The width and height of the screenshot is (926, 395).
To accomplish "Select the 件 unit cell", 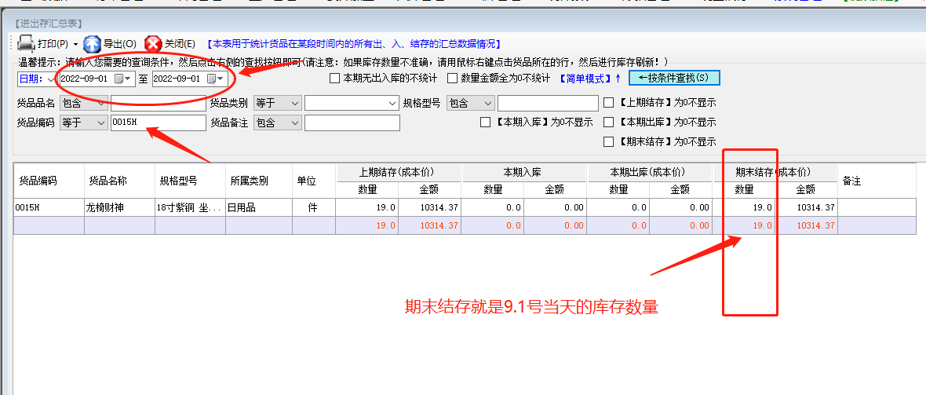I will click(x=314, y=207).
